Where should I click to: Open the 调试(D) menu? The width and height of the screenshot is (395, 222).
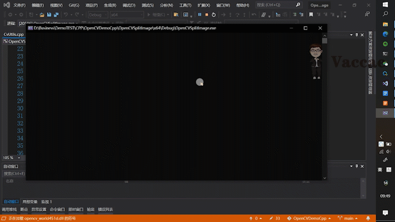coord(129,5)
